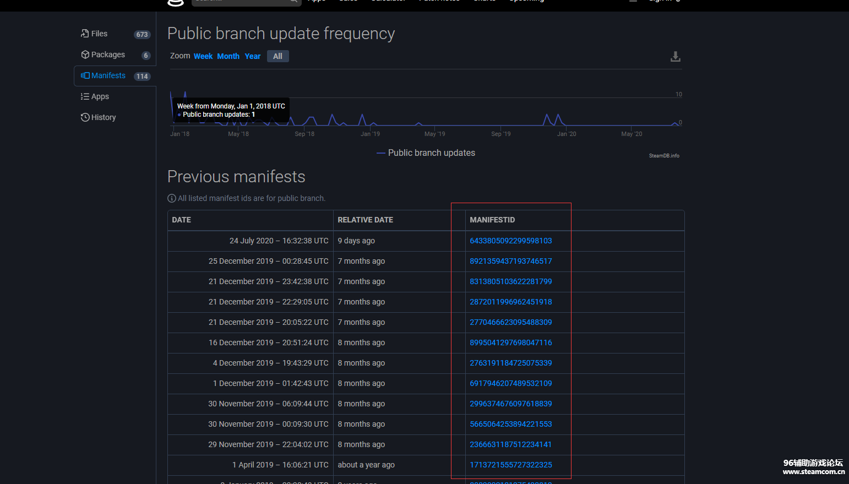
Task: Set chart zoom to Month
Action: click(x=228, y=56)
